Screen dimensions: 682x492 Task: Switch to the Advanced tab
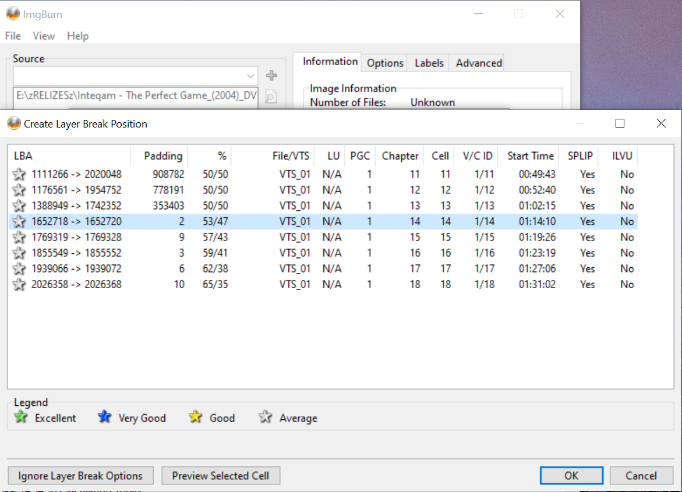coord(479,63)
